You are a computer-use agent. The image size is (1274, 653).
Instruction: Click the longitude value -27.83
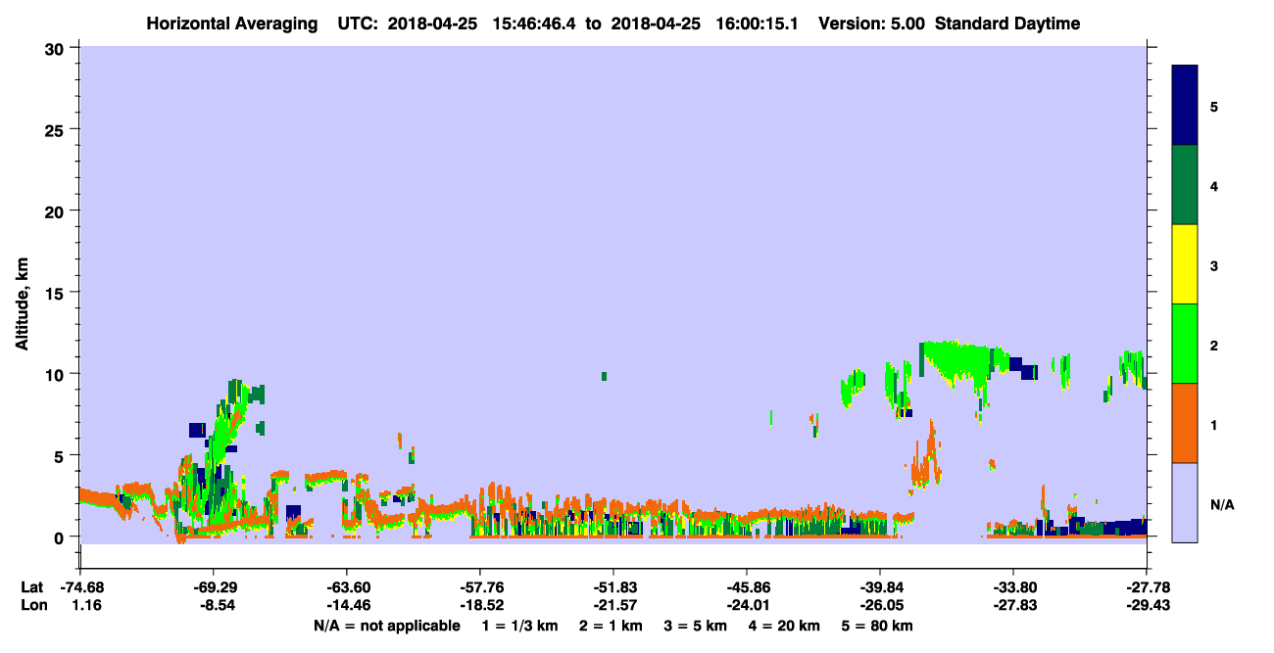(1013, 605)
